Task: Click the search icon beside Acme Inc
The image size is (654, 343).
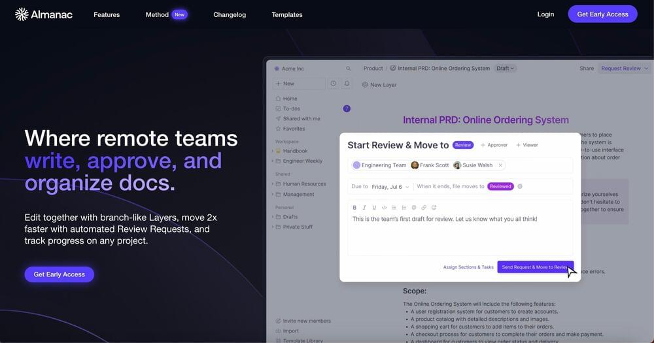Action: (x=349, y=69)
